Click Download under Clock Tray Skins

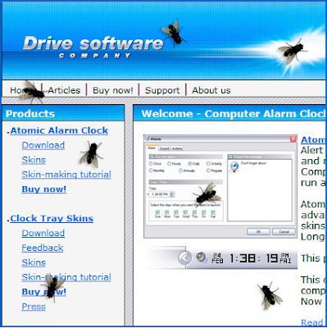[43, 233]
